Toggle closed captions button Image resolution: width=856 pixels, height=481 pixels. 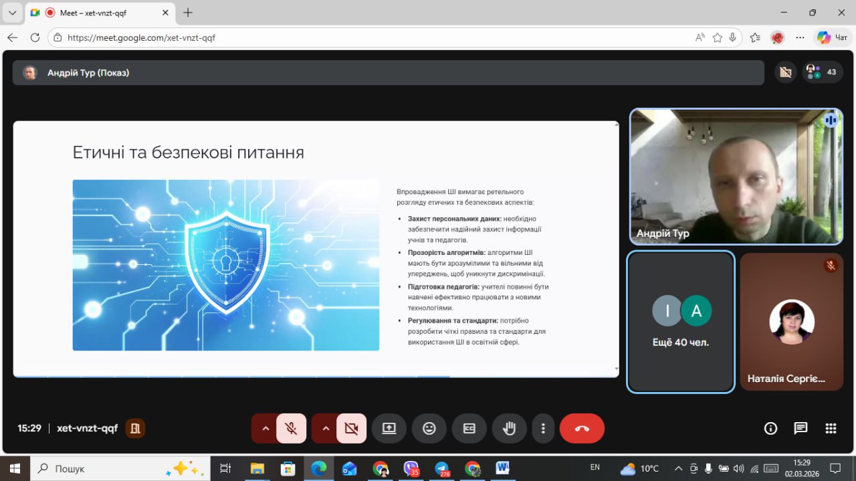[469, 428]
